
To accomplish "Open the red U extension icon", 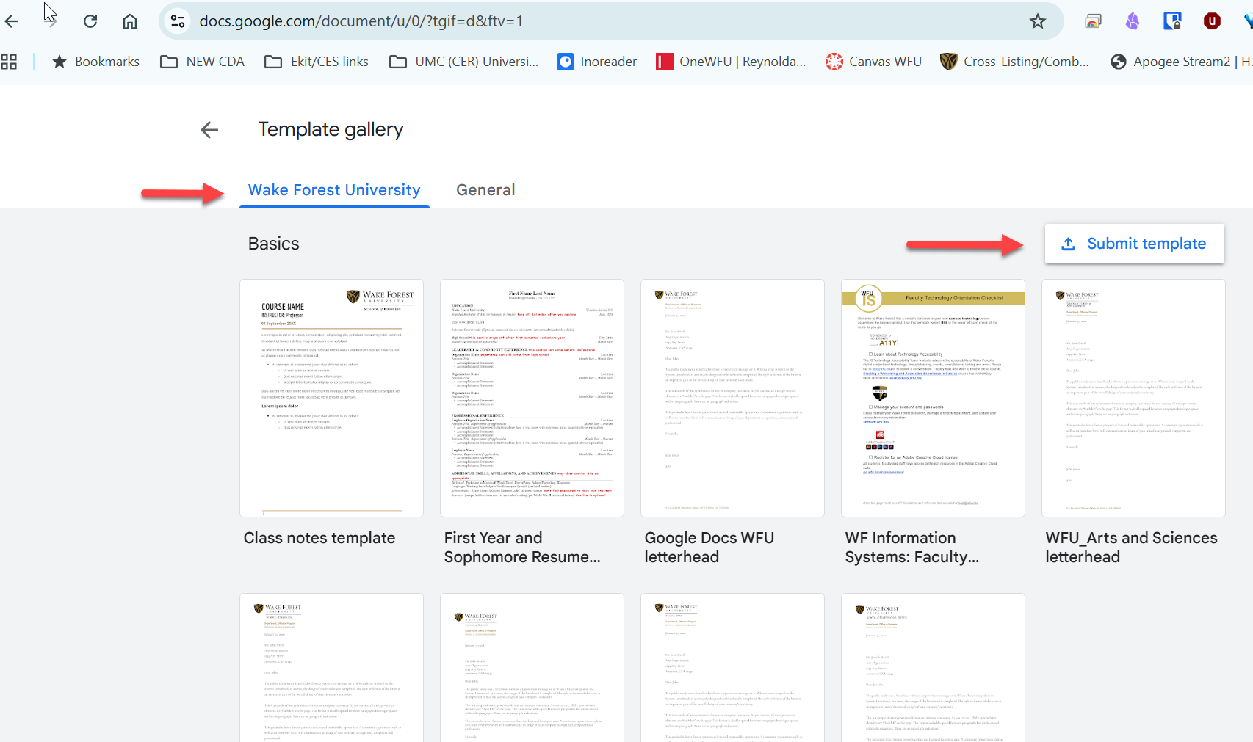I will [x=1212, y=21].
